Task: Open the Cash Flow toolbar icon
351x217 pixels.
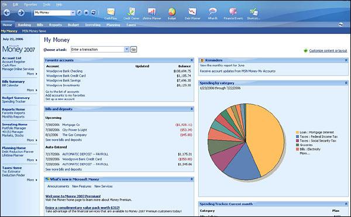Action: (111, 14)
